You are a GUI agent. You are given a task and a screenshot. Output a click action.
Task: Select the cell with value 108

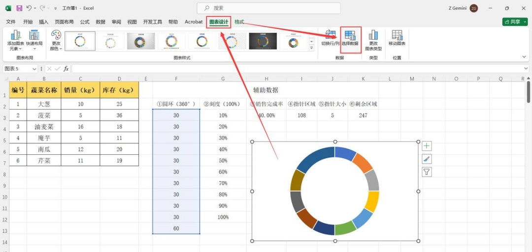301,115
